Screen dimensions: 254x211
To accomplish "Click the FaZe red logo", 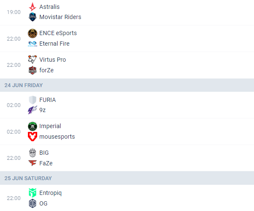I will click(33, 163).
